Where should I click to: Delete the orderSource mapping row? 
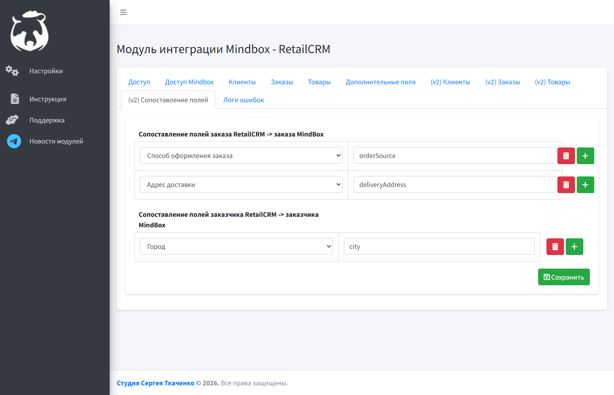pyautogui.click(x=566, y=156)
